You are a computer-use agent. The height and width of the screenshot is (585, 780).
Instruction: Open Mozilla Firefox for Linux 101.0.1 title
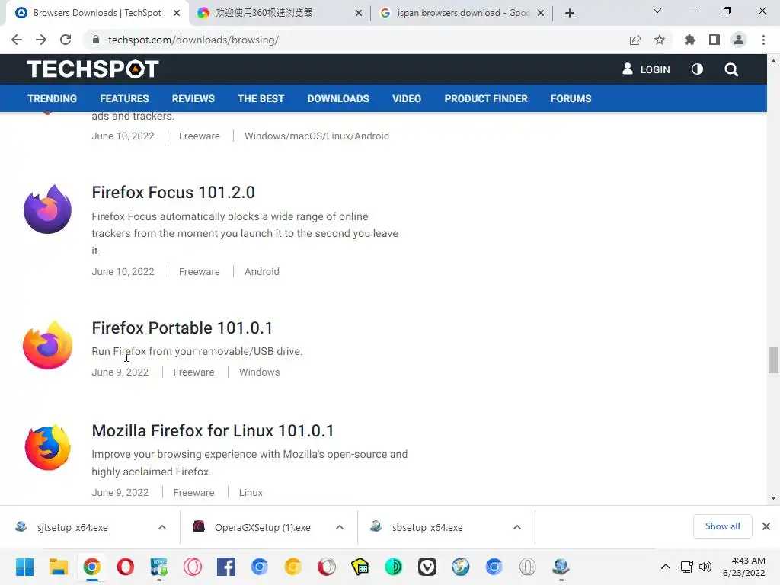pyautogui.click(x=213, y=431)
